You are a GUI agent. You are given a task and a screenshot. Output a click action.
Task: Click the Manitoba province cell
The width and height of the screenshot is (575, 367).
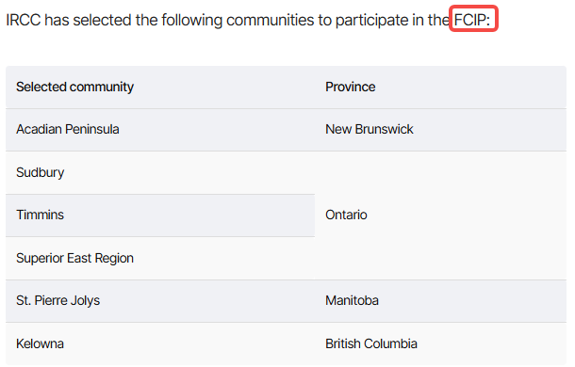440,301
